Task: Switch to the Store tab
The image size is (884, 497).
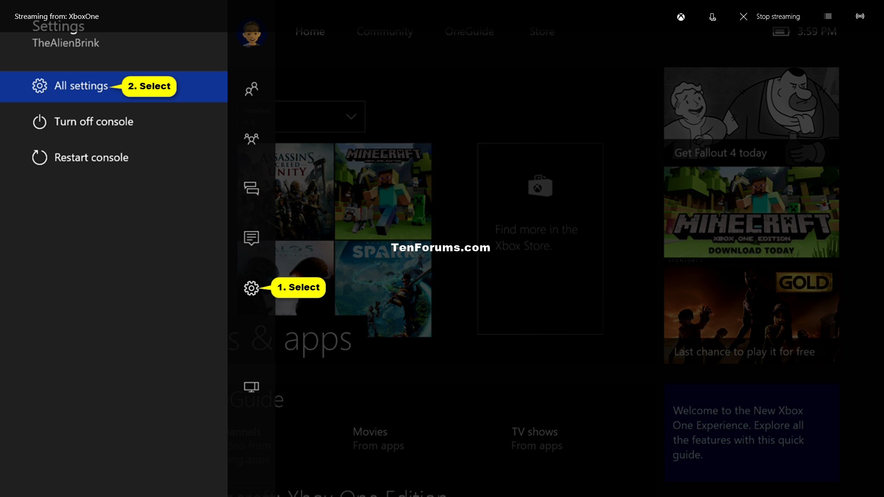Action: pyautogui.click(x=542, y=31)
